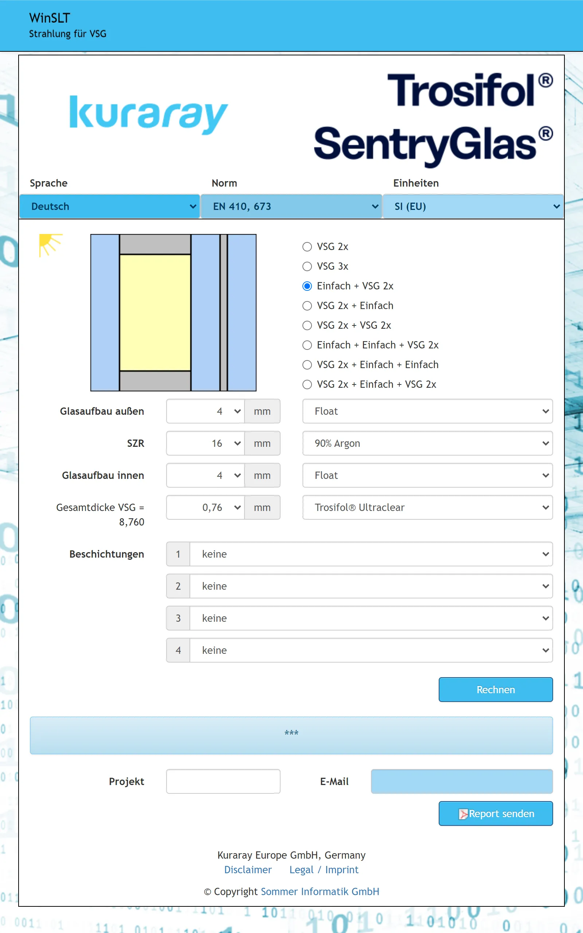
Task: Open Glasaufbau innen glass type dropdown
Action: tap(428, 475)
